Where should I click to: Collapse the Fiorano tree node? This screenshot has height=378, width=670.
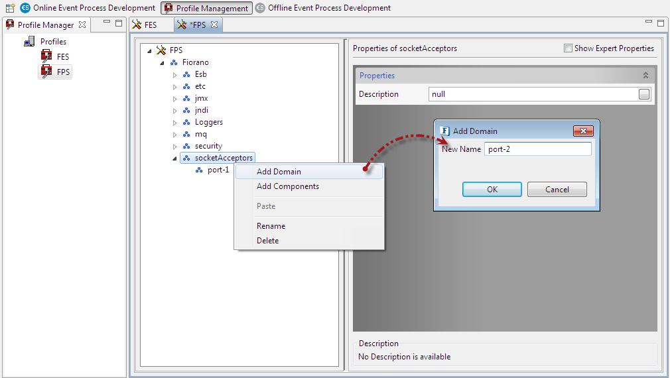click(x=162, y=63)
